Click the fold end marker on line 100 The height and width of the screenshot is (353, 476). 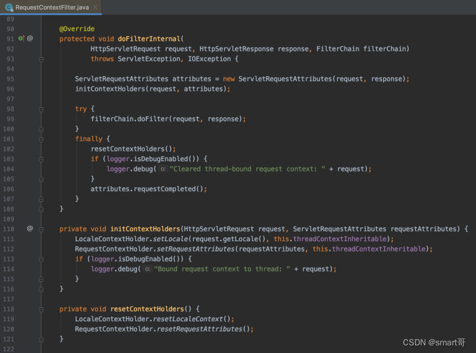tap(41, 129)
